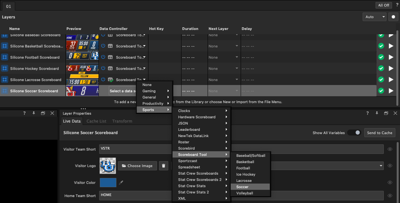Click the help question mark beside All Off
Image resolution: width=400 pixels, height=203 pixels.
[x=397, y=5]
